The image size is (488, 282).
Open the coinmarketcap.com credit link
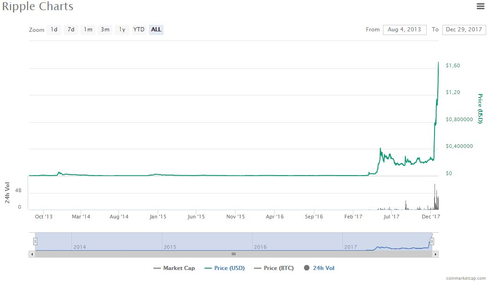coord(465,278)
